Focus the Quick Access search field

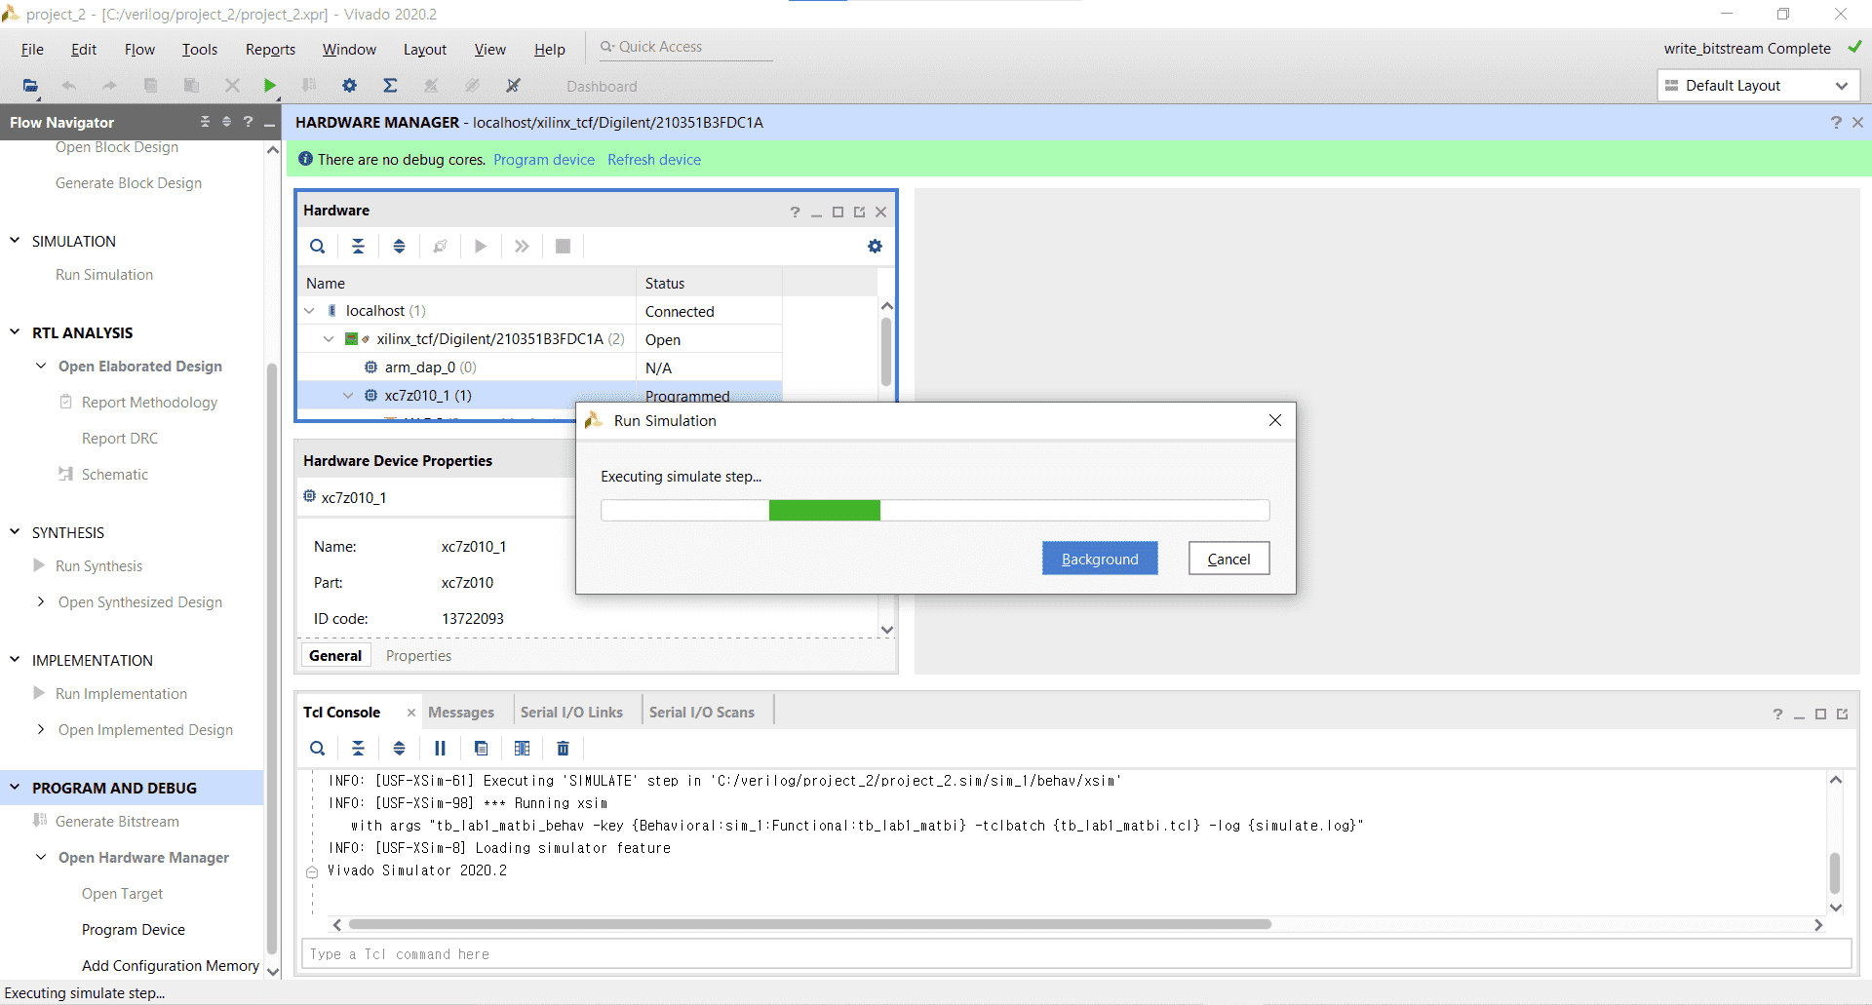[685, 47]
